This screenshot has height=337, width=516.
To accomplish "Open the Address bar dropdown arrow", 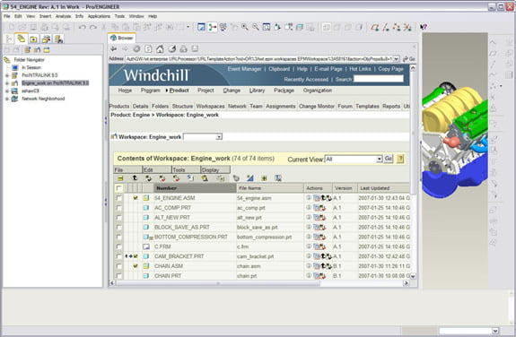I will [x=397, y=59].
